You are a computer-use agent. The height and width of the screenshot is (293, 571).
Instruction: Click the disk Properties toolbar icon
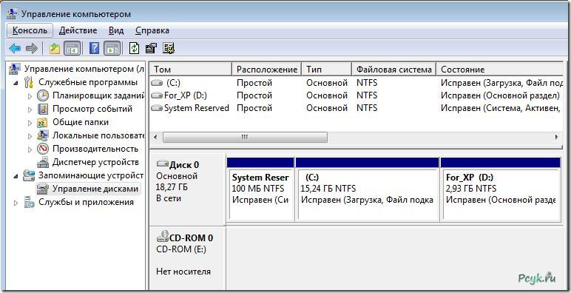pos(151,48)
